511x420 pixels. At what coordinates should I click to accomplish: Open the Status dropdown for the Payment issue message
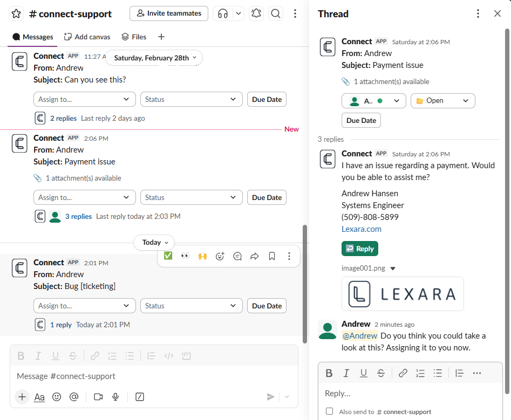191,197
